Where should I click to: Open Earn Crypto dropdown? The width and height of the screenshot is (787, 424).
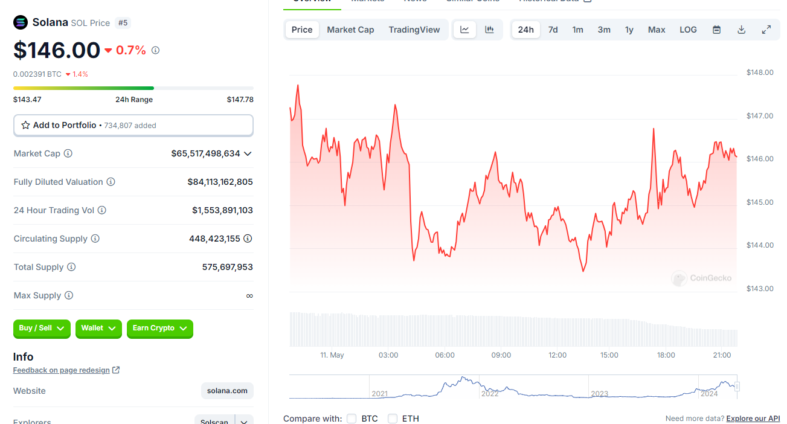click(x=160, y=328)
